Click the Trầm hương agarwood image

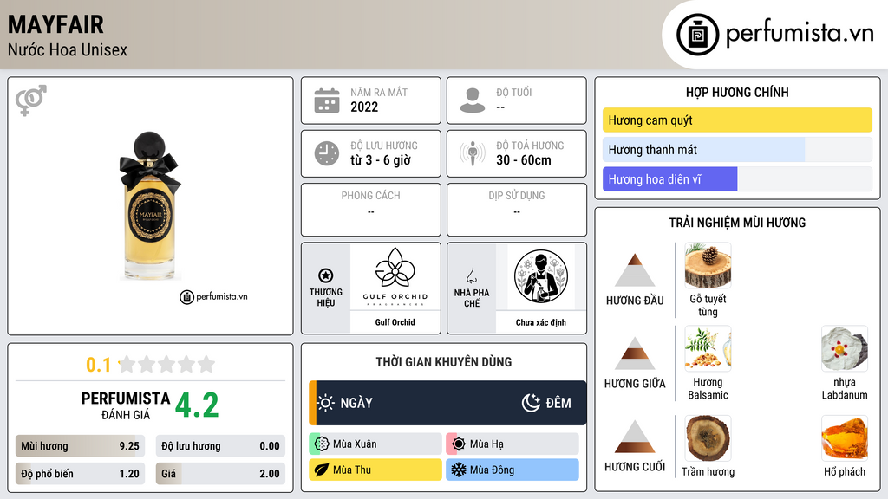(x=708, y=438)
